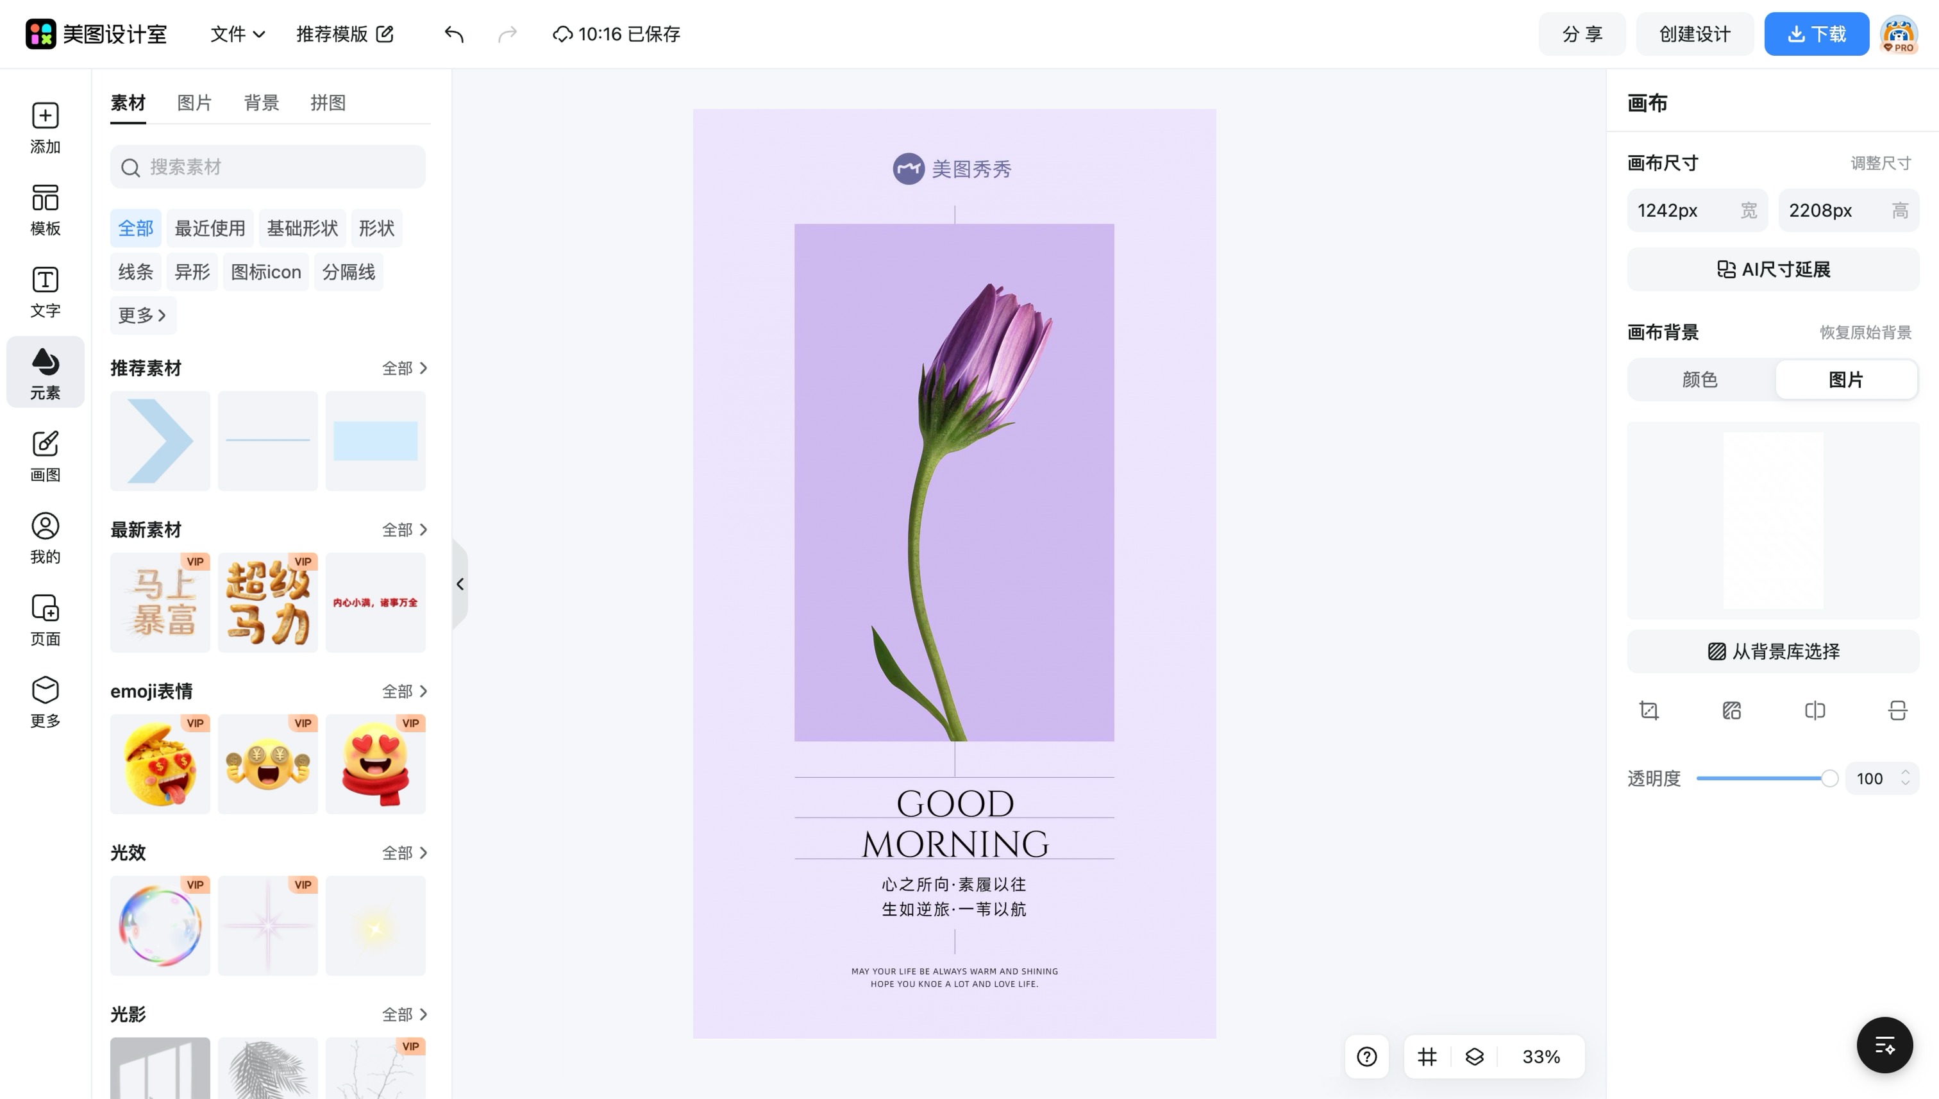Click the flip horizontal background icon
This screenshot has width=1939, height=1099.
pyautogui.click(x=1815, y=710)
